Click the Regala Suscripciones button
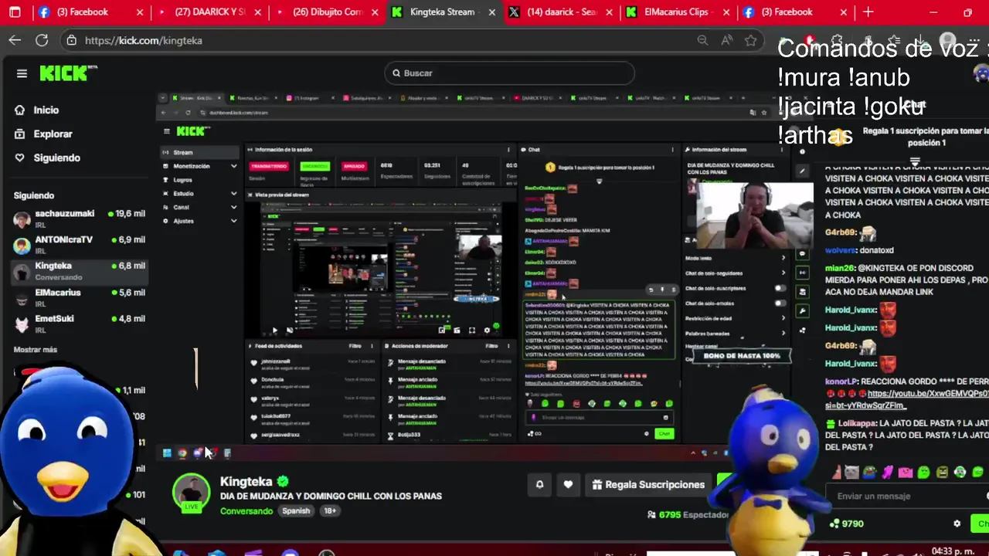 tap(649, 485)
